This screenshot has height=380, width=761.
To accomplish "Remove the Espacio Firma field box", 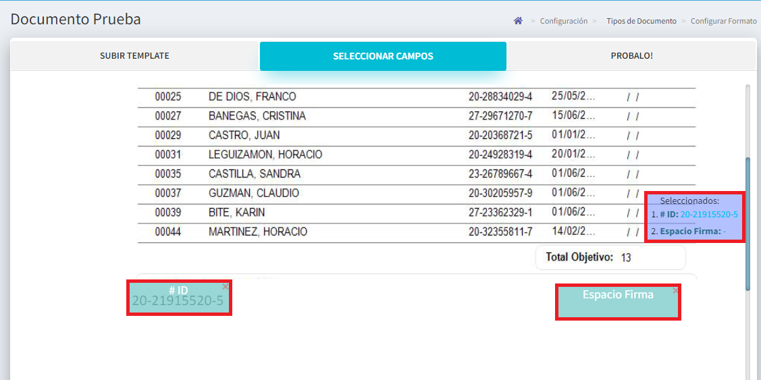I will pos(675,291).
